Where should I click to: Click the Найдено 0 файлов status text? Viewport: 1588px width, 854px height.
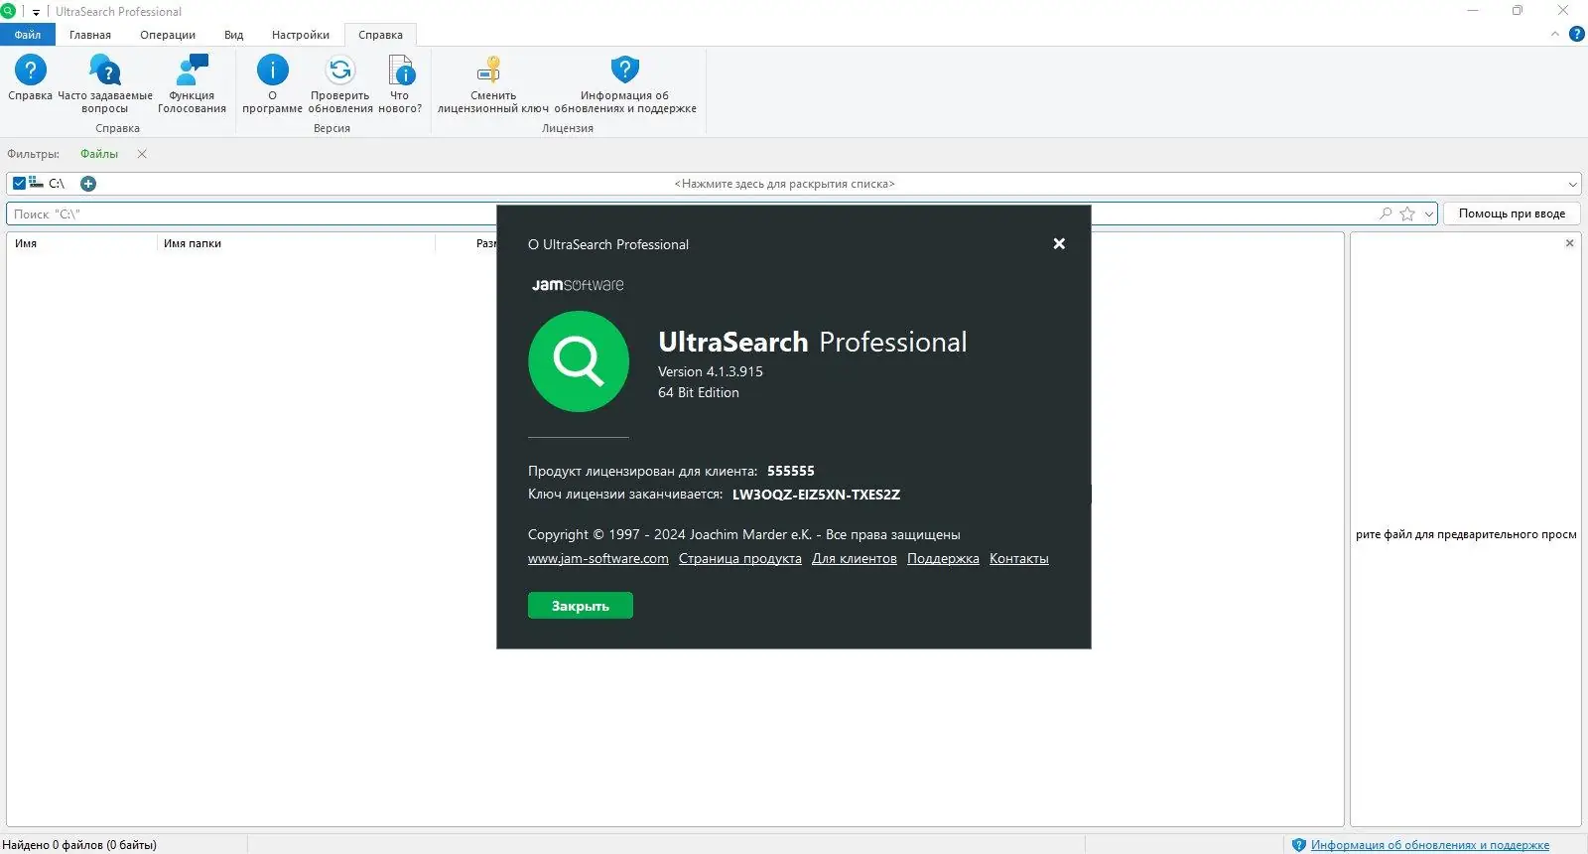79,845
